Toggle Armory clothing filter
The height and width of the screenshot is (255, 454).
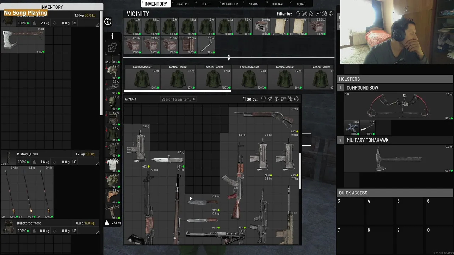pos(264,99)
